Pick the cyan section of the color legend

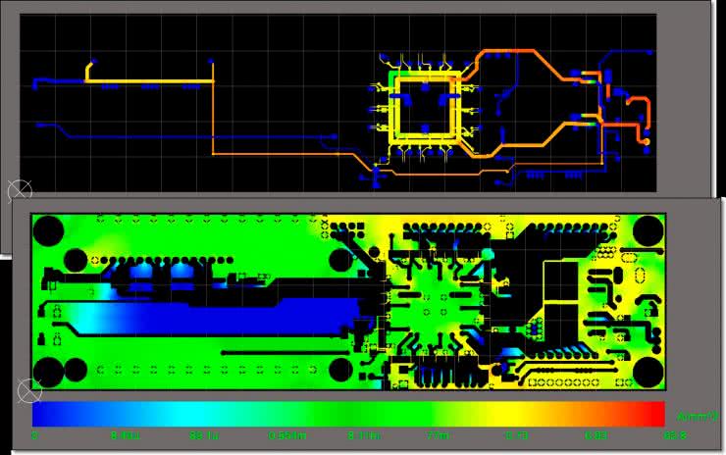[x=186, y=413]
